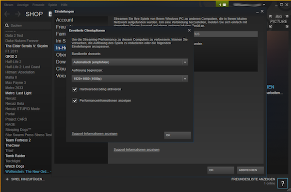The image size is (291, 192).
Task: Click the Abbrechen button
Action: [x=250, y=170]
